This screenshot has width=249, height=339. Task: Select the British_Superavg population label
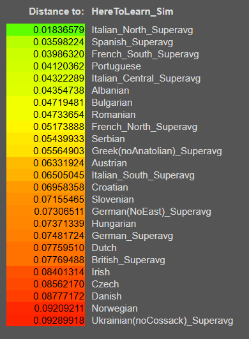pyautogui.click(x=128, y=260)
